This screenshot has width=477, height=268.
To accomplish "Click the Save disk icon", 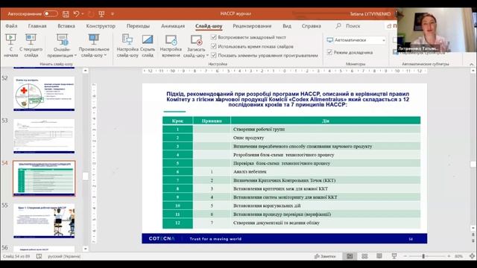I will click(66, 13).
